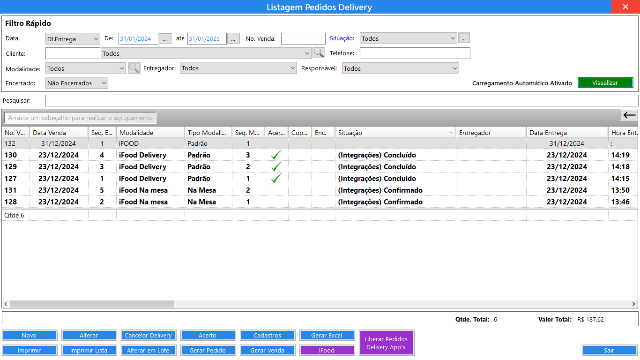The height and width of the screenshot is (360, 640).
Task: Click the Situação hyperlink label
Action: point(342,38)
